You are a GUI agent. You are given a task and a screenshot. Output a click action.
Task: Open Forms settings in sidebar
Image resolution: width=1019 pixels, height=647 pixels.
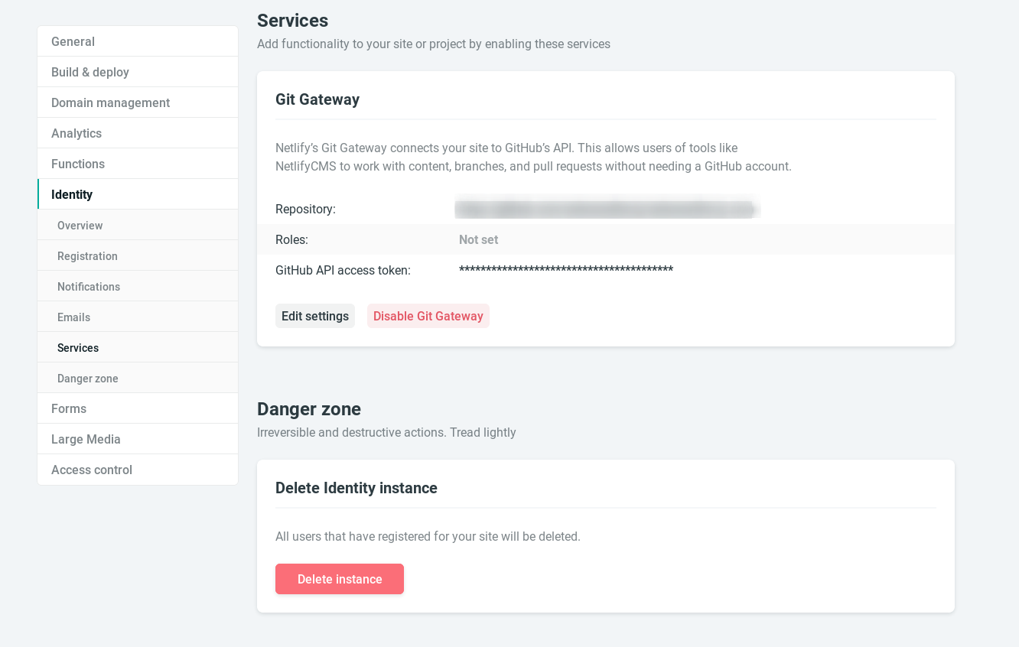(138, 408)
